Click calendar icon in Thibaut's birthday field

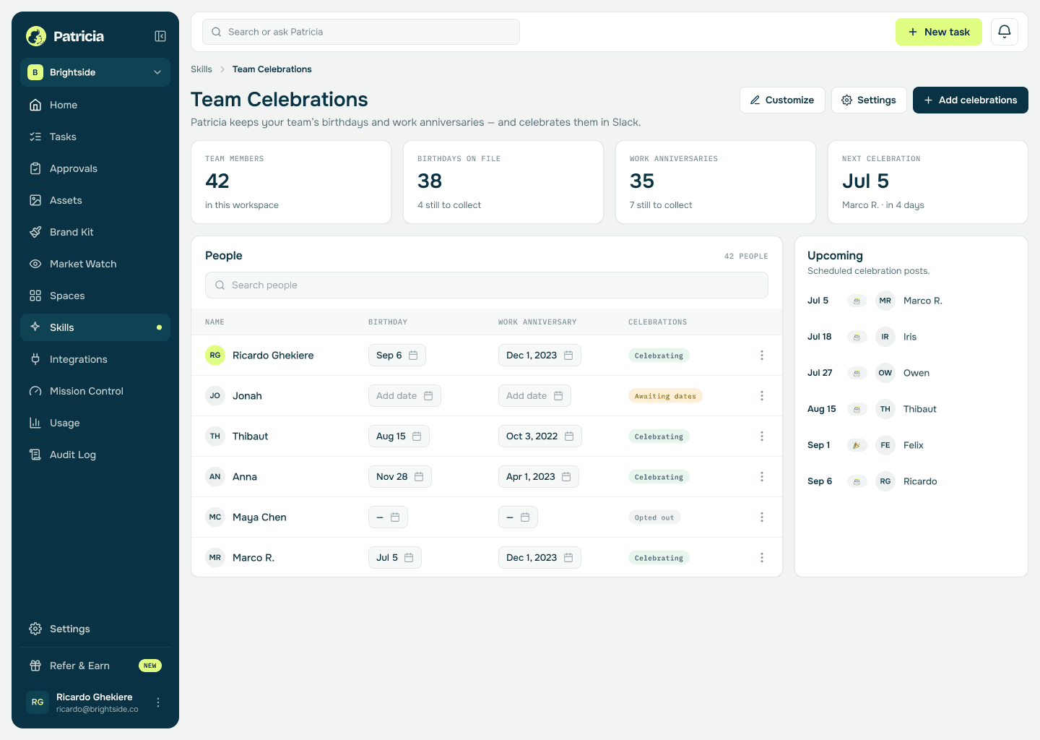pos(417,436)
